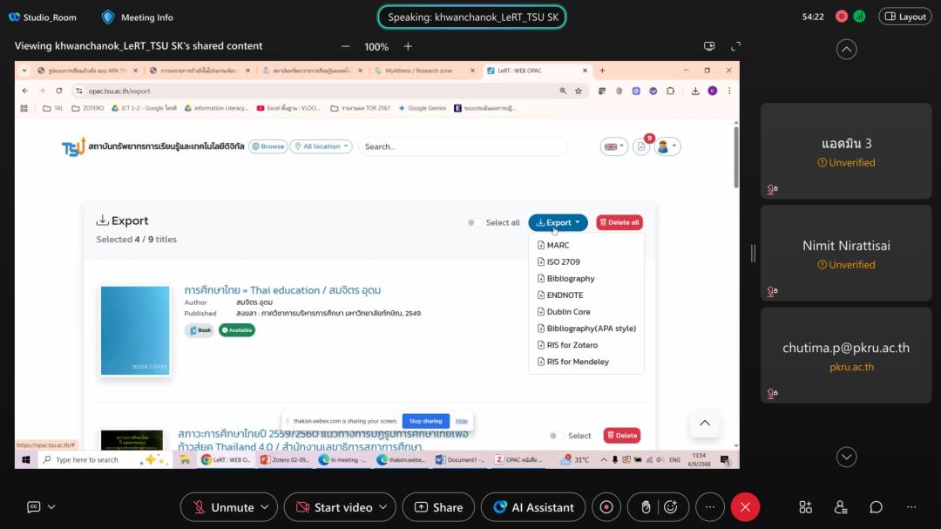The height and width of the screenshot is (529, 941).
Task: Click the Share button
Action: pyautogui.click(x=438, y=507)
